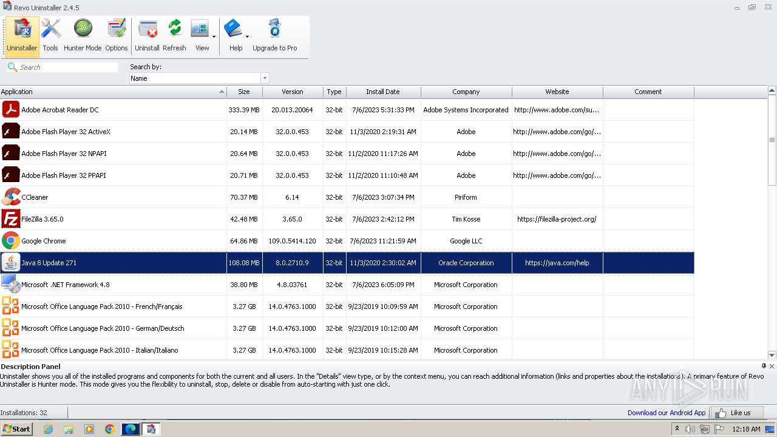Screen dimensions: 777x437
Task: Click the 333.39 MB size cell
Action: (244, 110)
